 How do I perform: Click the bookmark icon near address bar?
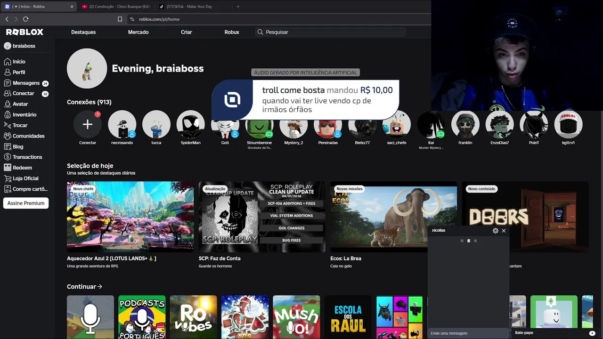[120, 19]
